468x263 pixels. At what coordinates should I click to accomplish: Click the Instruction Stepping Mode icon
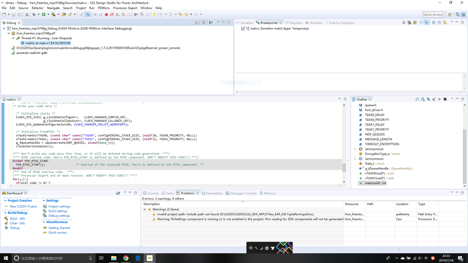point(136,15)
